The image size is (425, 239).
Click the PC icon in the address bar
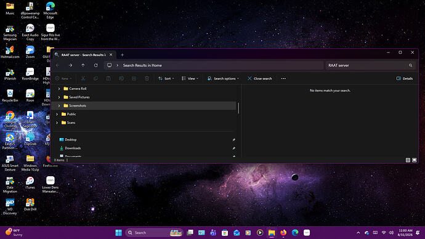[x=109, y=65]
